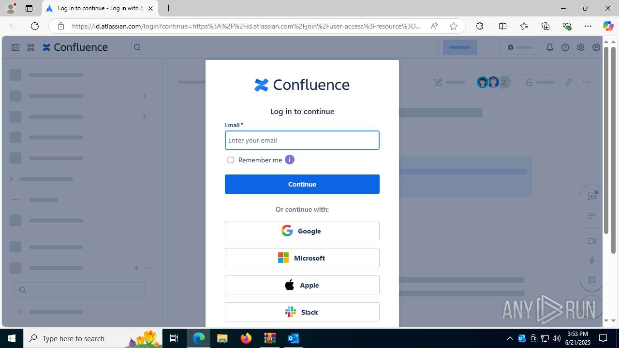The image size is (619, 348).
Task: Expand the first sidebar chevron
Action: pyautogui.click(x=144, y=96)
